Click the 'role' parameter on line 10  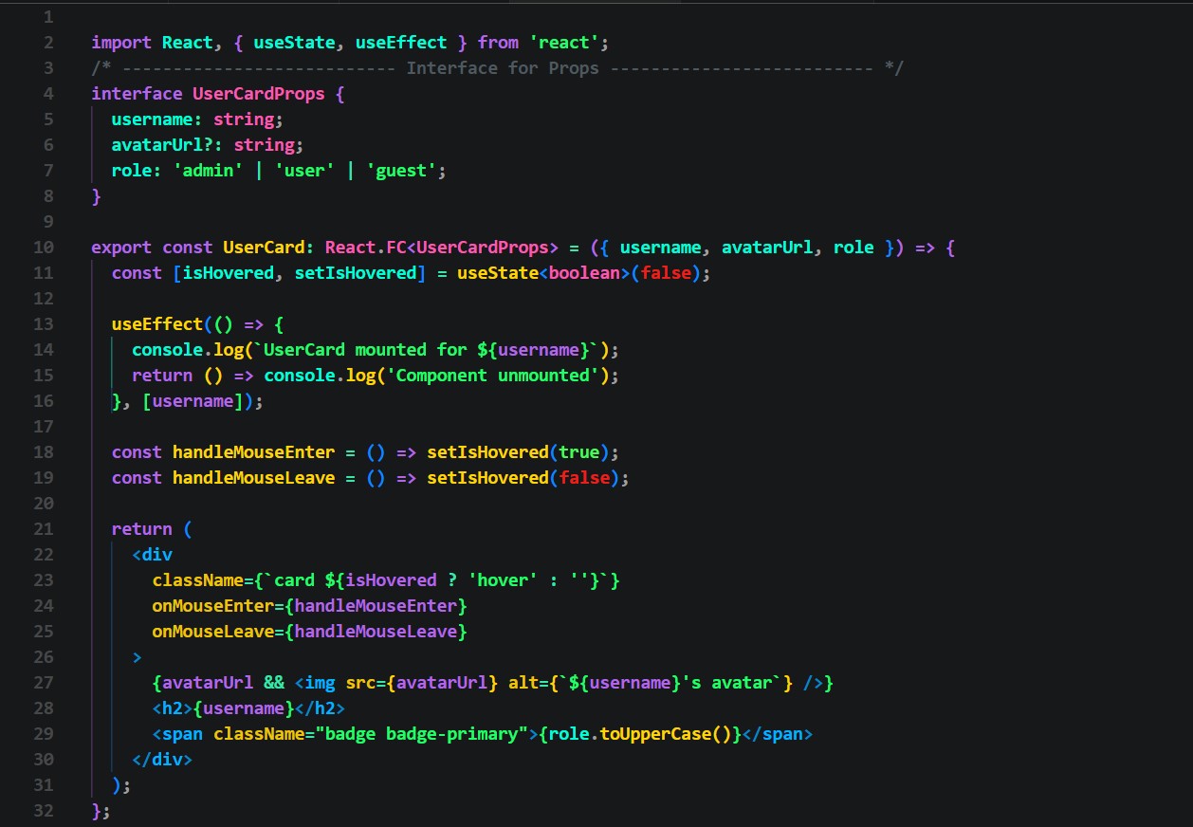853,248
